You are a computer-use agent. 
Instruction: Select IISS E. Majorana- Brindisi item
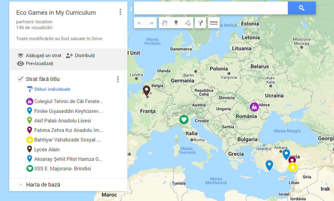(x=62, y=169)
